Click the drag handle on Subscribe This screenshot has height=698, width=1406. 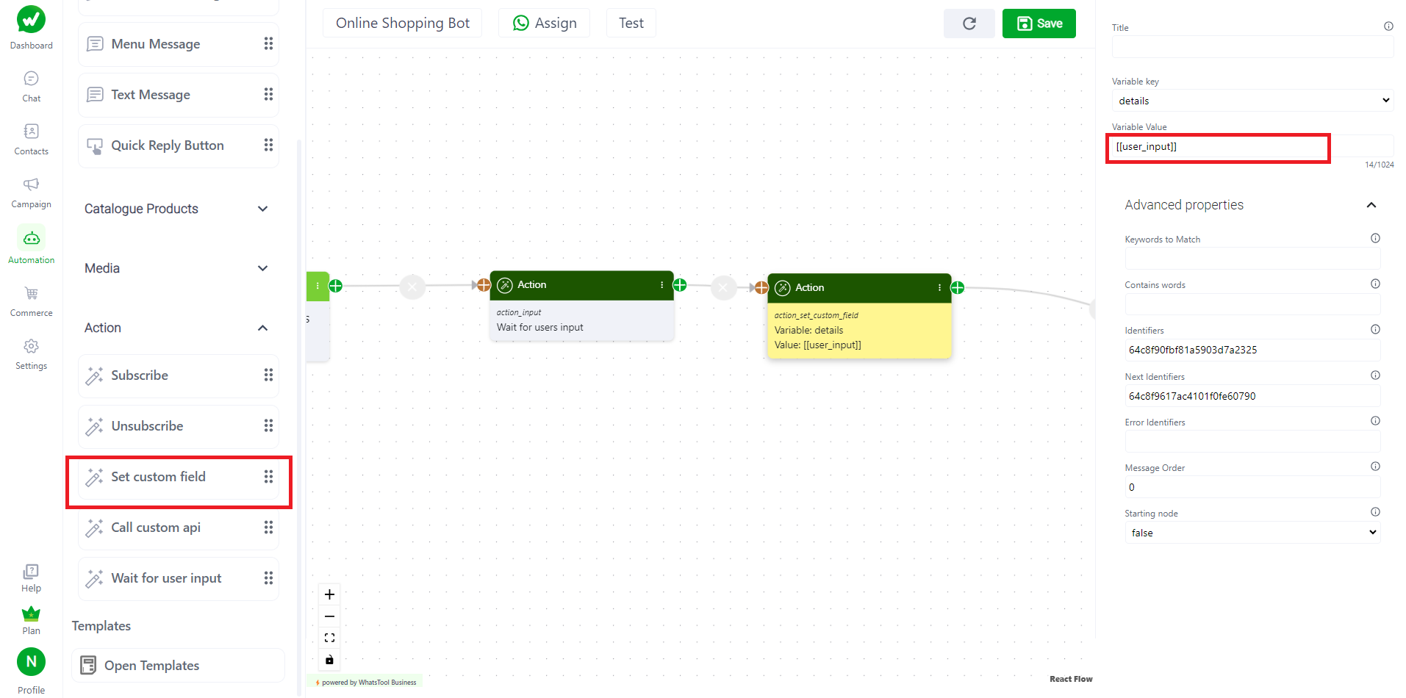pyautogui.click(x=268, y=375)
